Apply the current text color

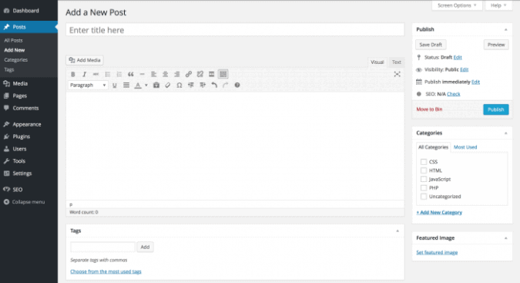(138, 86)
